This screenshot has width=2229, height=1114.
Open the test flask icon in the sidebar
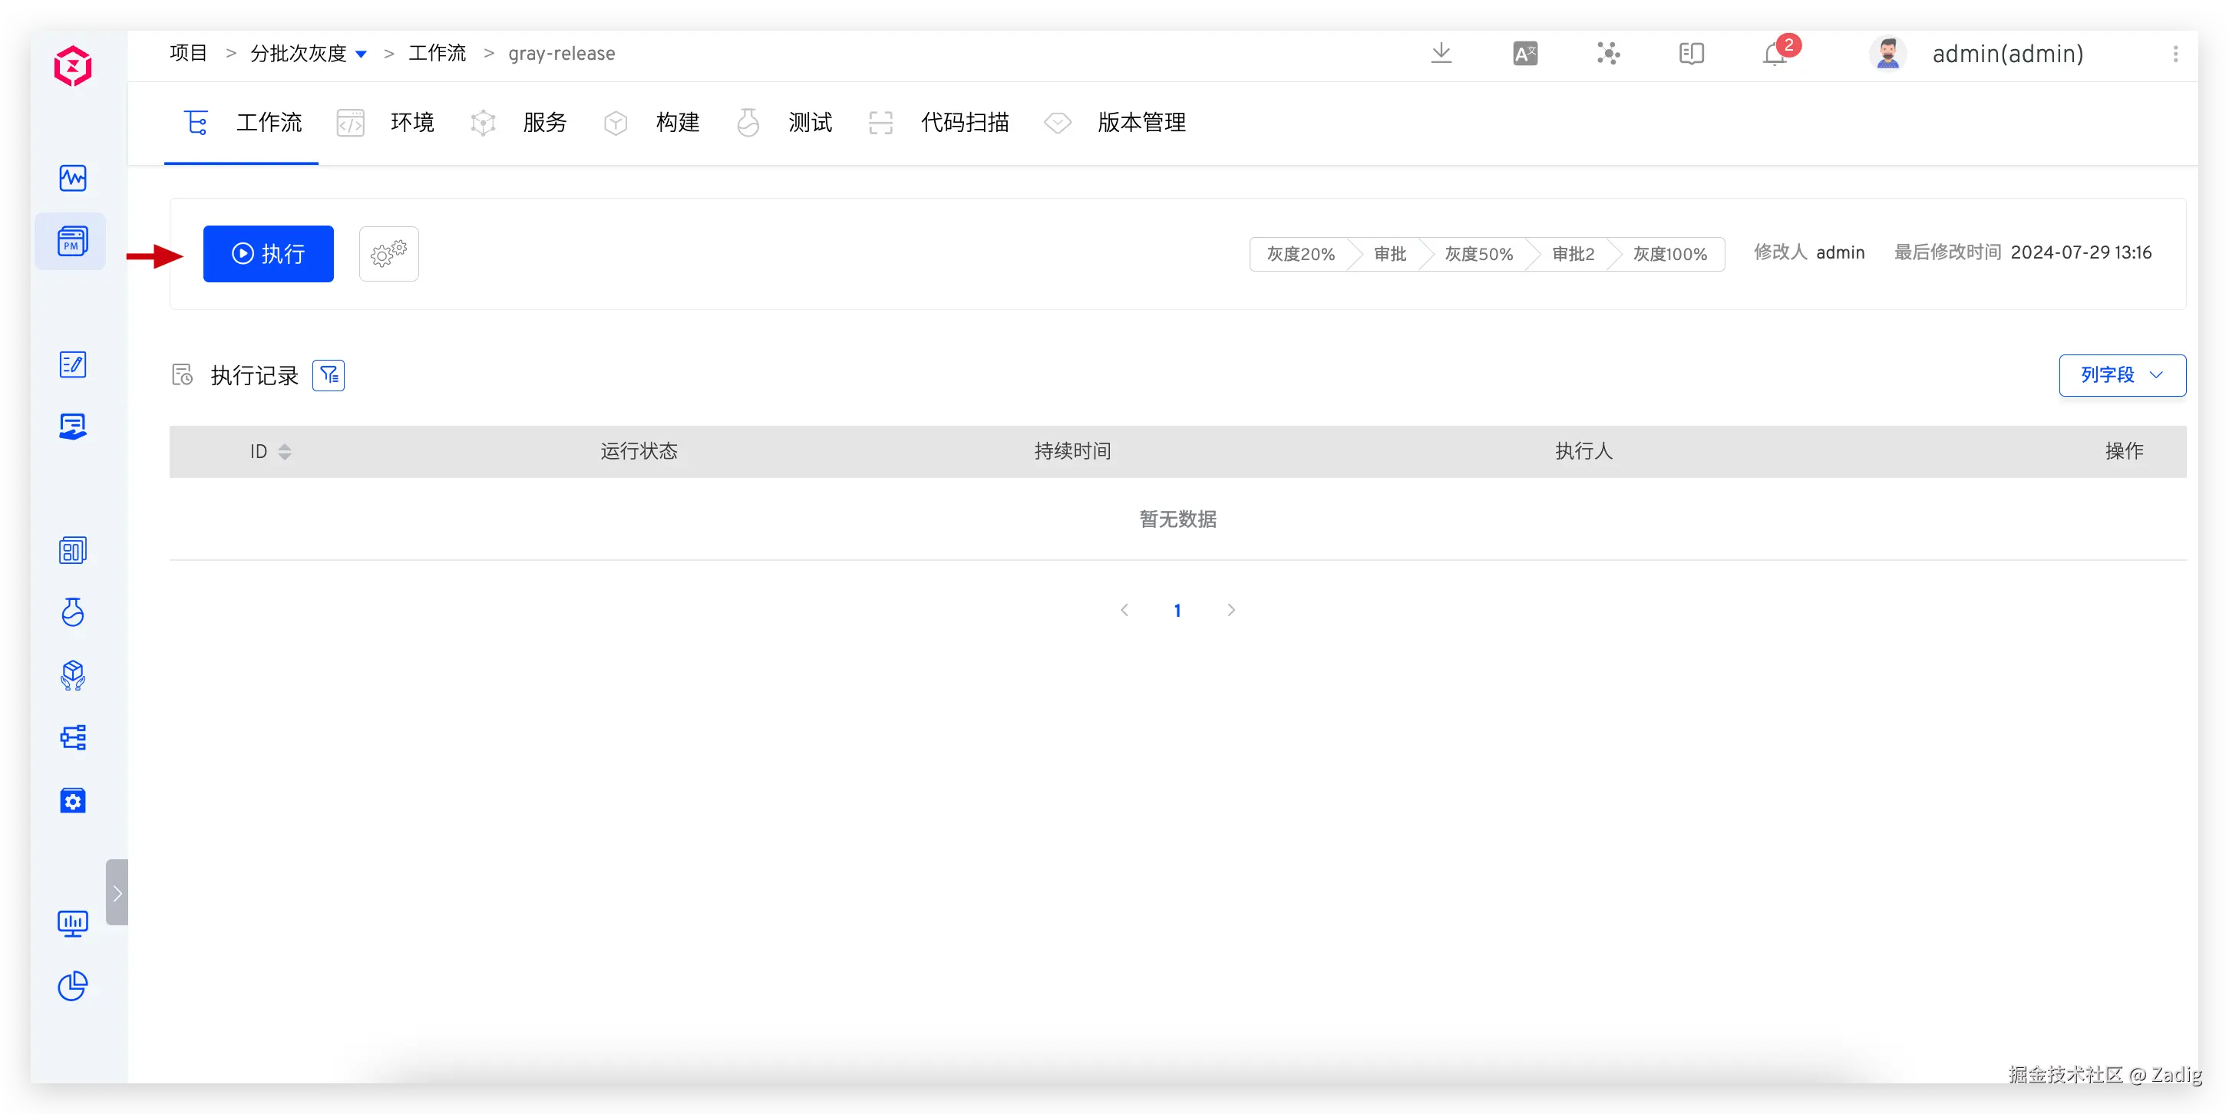click(73, 612)
